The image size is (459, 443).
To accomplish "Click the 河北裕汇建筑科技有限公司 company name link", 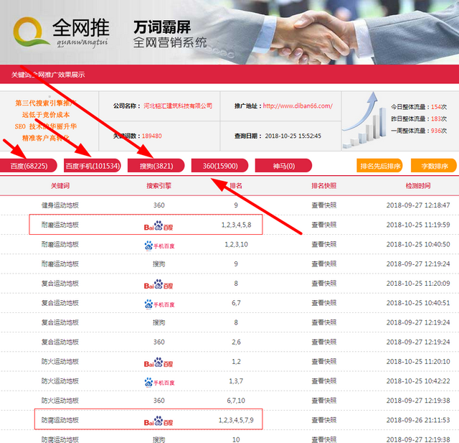I will click(x=178, y=106).
